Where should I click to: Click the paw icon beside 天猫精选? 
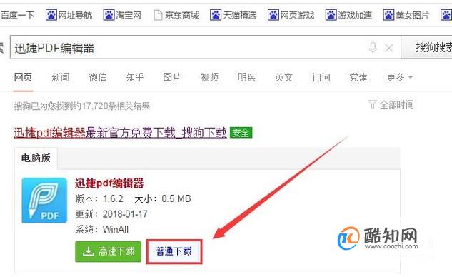pos(216,15)
